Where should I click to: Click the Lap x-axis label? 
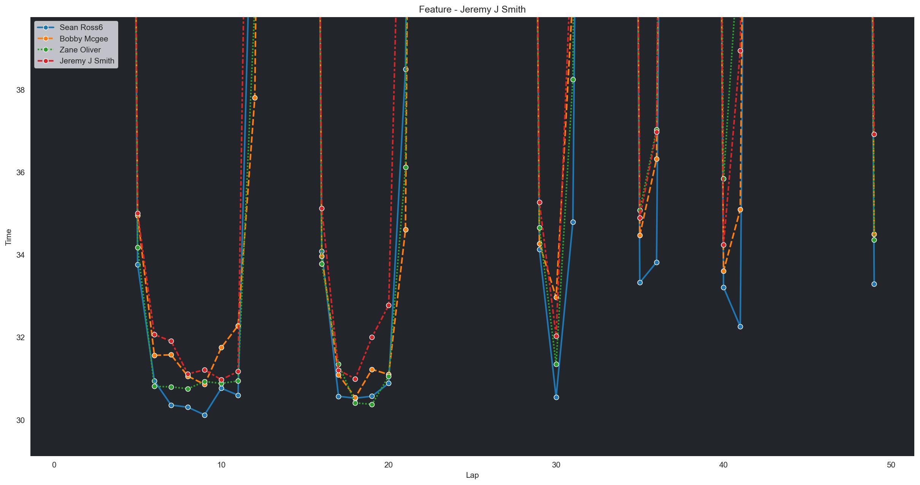click(x=472, y=475)
